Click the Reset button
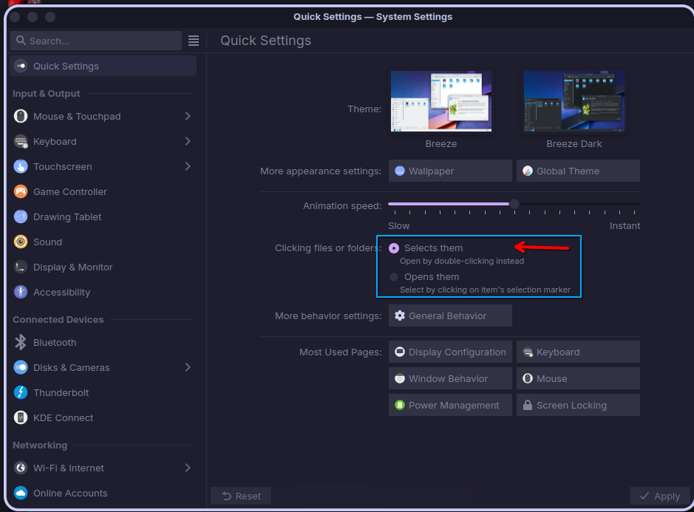Image resolution: width=694 pixels, height=512 pixels. 241,496
